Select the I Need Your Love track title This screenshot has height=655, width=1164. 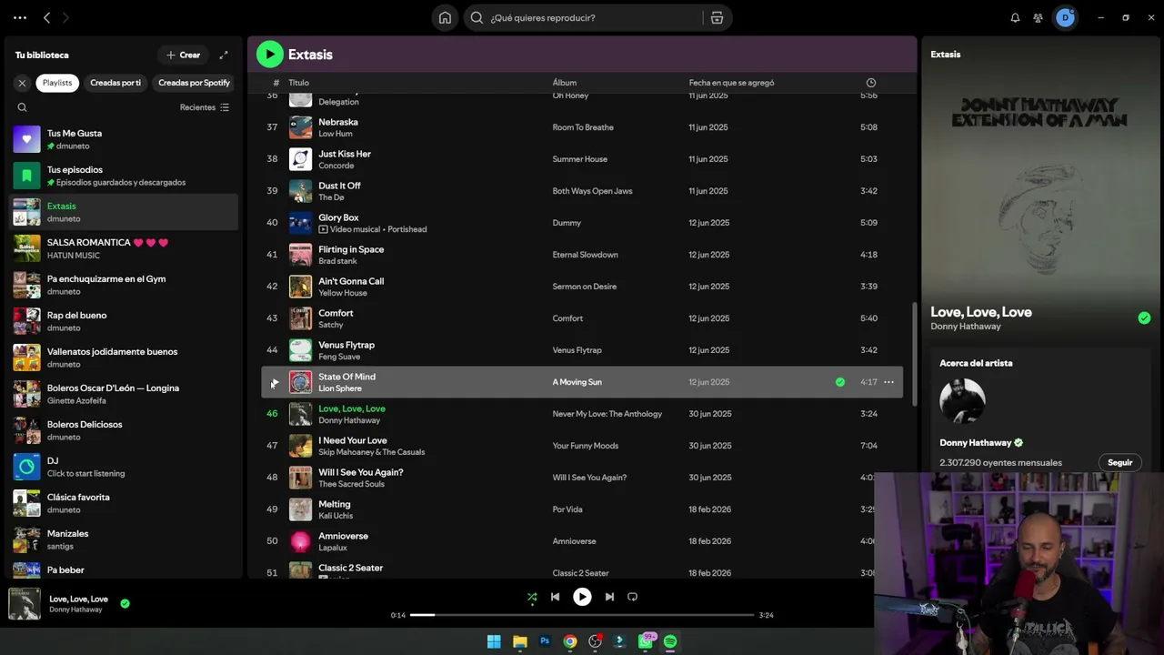[352, 440]
